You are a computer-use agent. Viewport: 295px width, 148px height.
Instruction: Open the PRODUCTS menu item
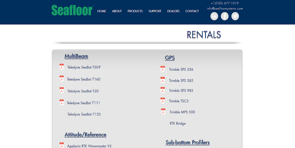(135, 11)
